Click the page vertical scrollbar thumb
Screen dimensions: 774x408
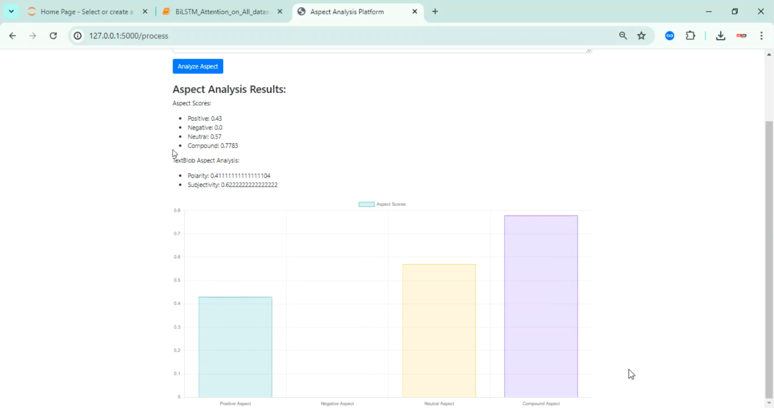(x=769, y=258)
